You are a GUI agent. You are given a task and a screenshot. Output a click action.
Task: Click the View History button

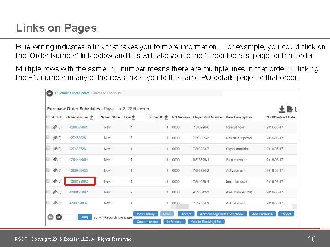146,214
